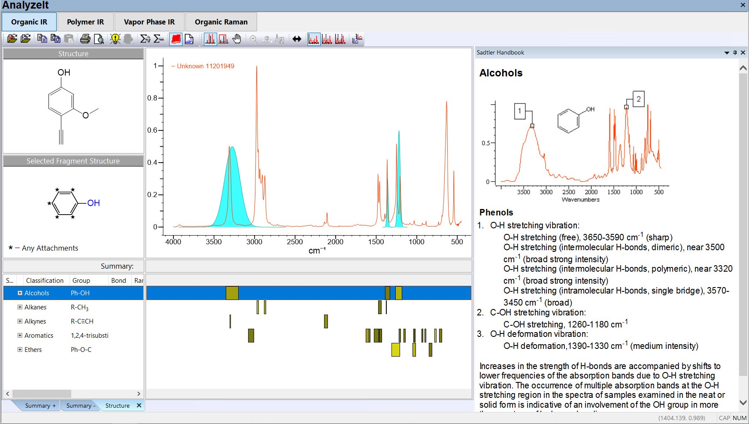Image resolution: width=749 pixels, height=424 pixels.
Task: Open Print Preview from the toolbar
Action: pos(99,39)
